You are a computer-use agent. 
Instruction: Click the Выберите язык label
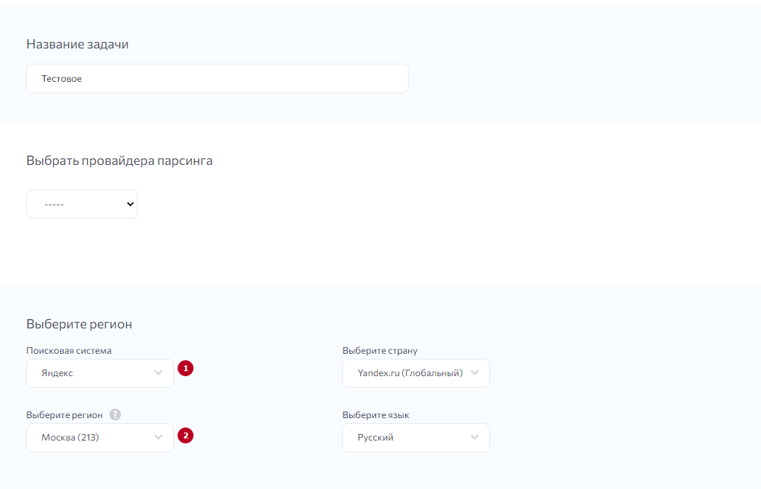375,415
